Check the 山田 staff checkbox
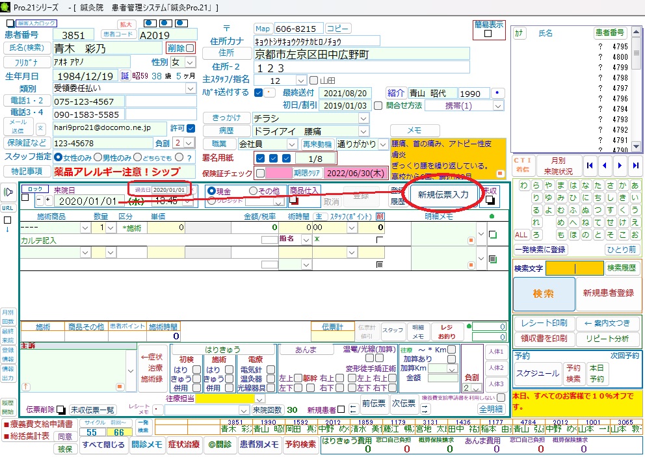 click(x=313, y=80)
